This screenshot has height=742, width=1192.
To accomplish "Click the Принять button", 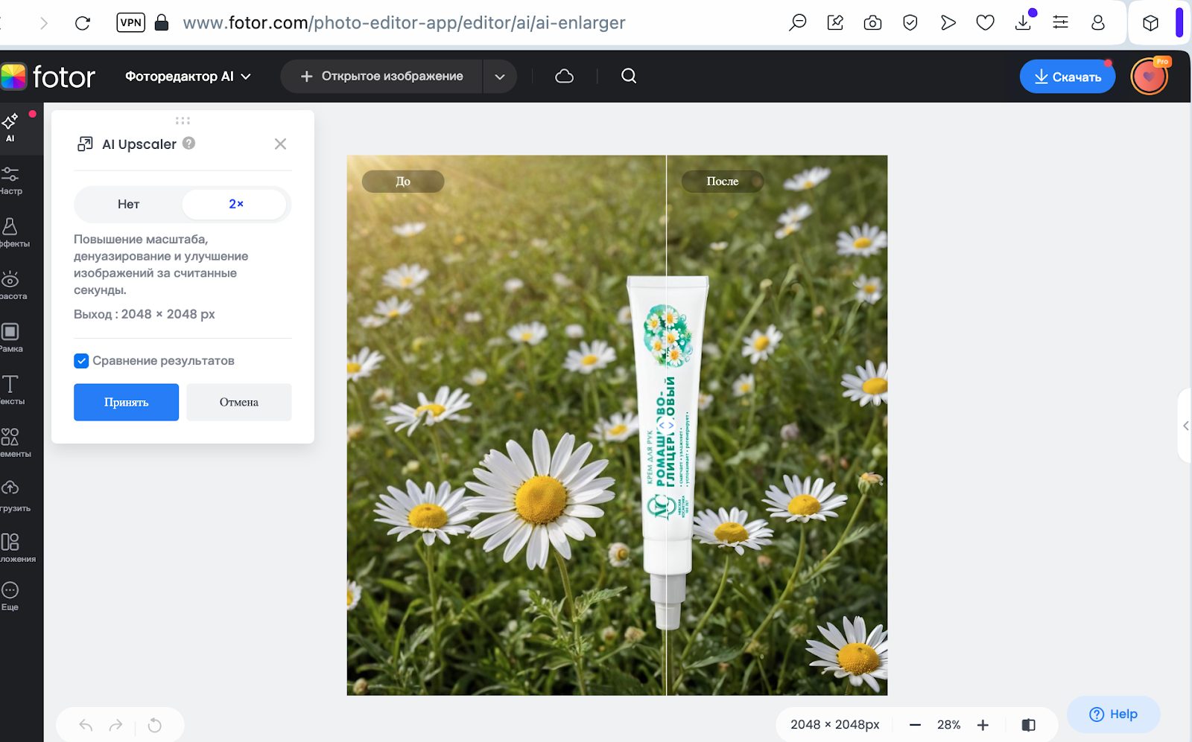I will pos(126,403).
